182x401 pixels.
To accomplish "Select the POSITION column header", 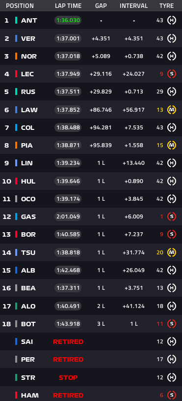I will 20,5.
